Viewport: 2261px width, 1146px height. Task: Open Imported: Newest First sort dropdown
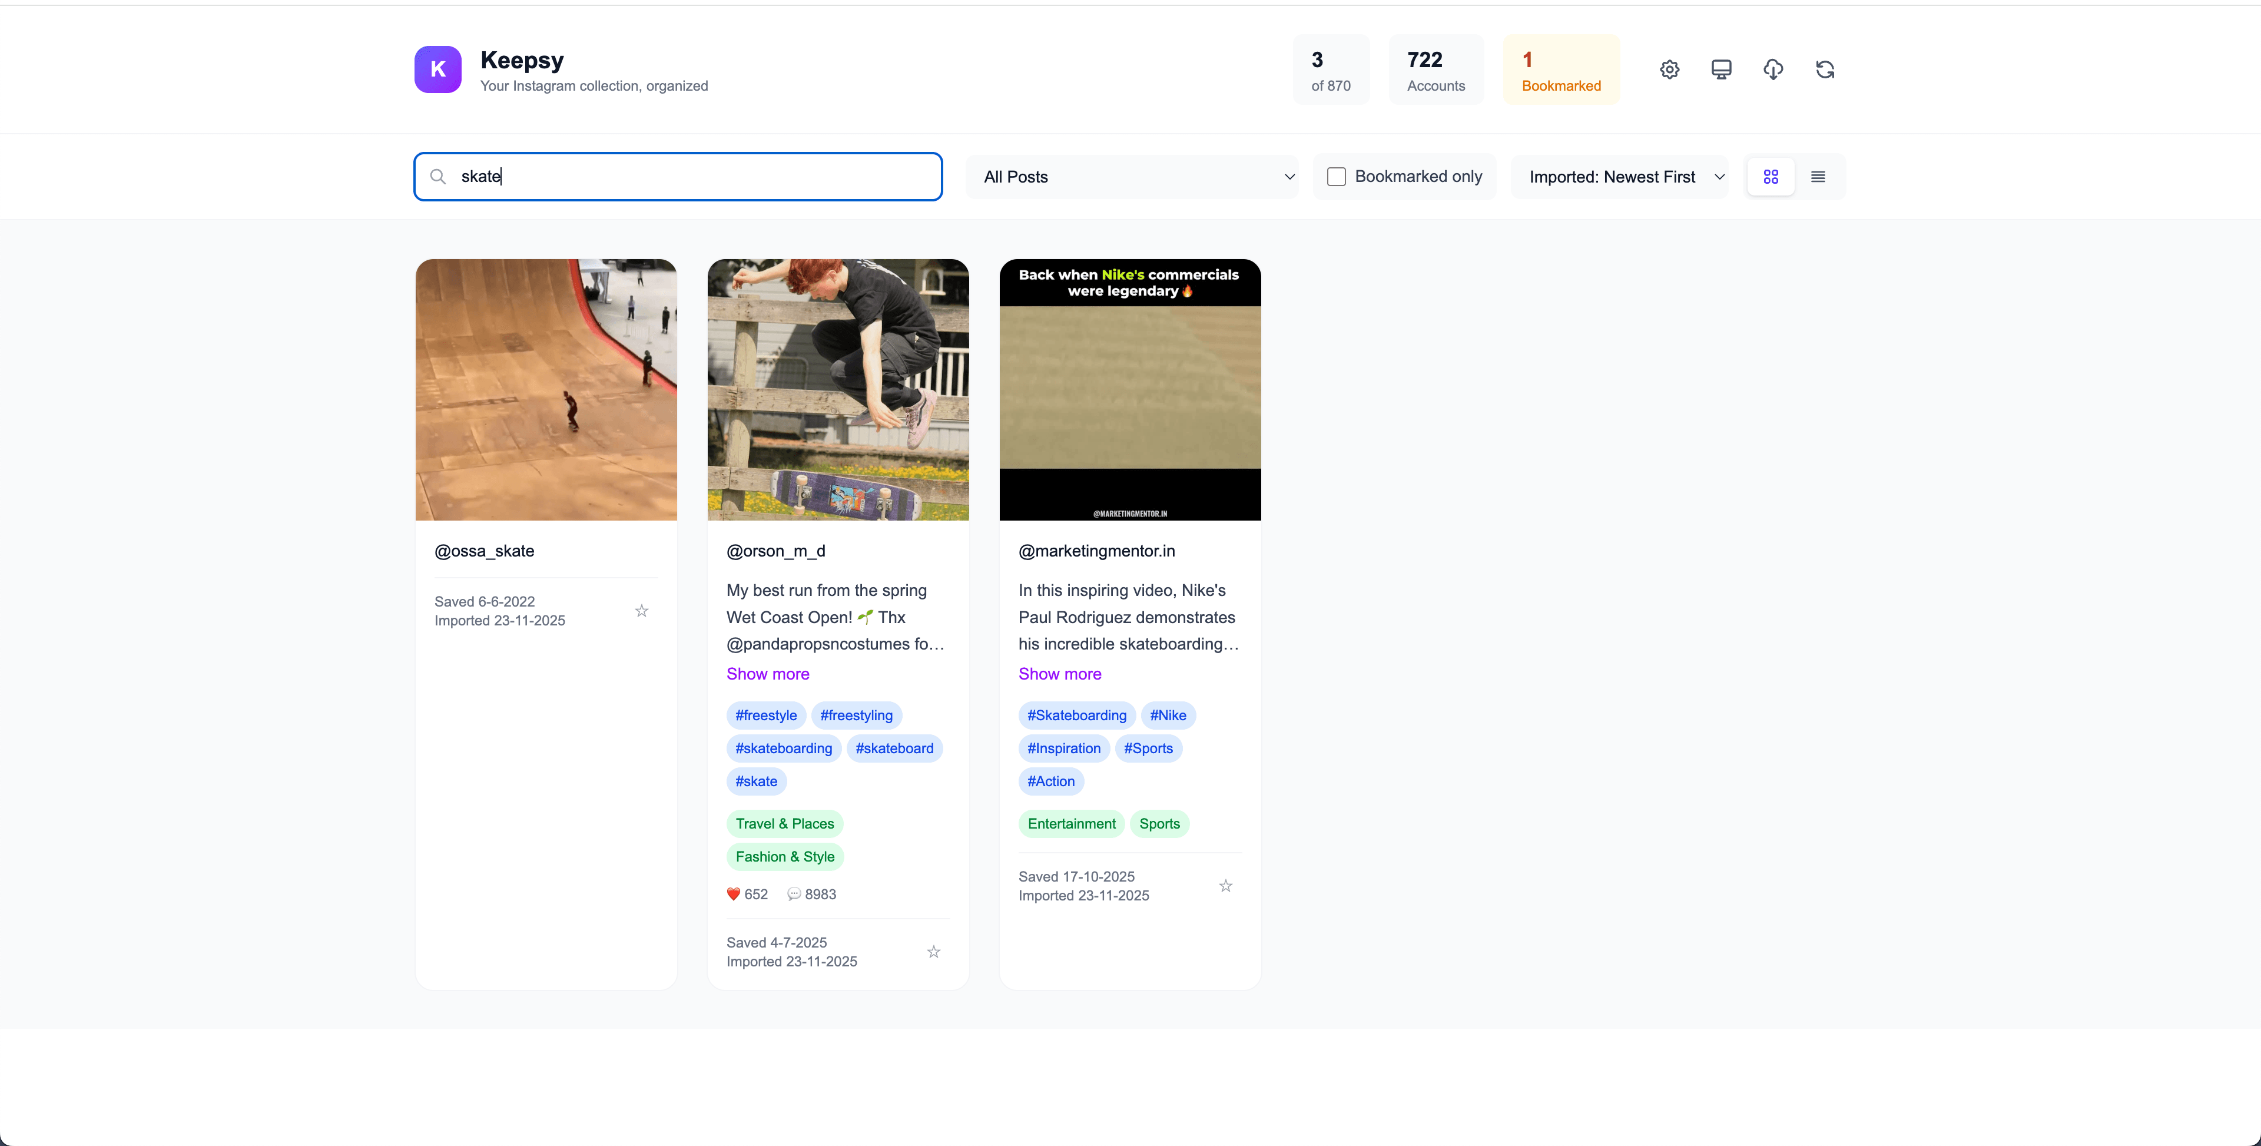point(1620,177)
